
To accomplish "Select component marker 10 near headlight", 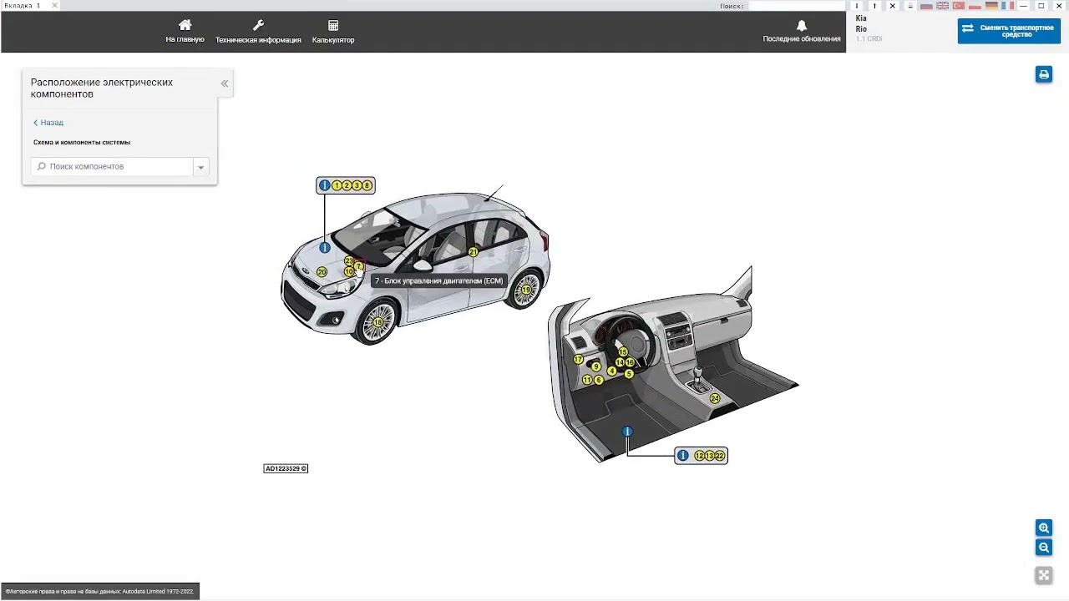I will pos(349,272).
